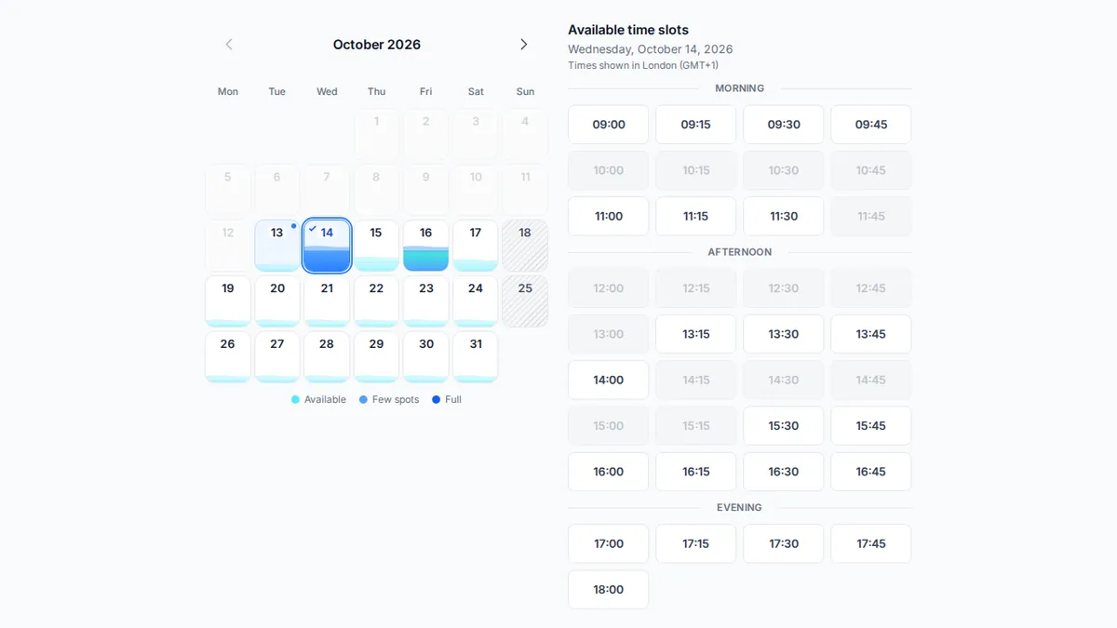Click the MORNING section label
Image resolution: width=1117 pixels, height=628 pixels.
pos(740,88)
